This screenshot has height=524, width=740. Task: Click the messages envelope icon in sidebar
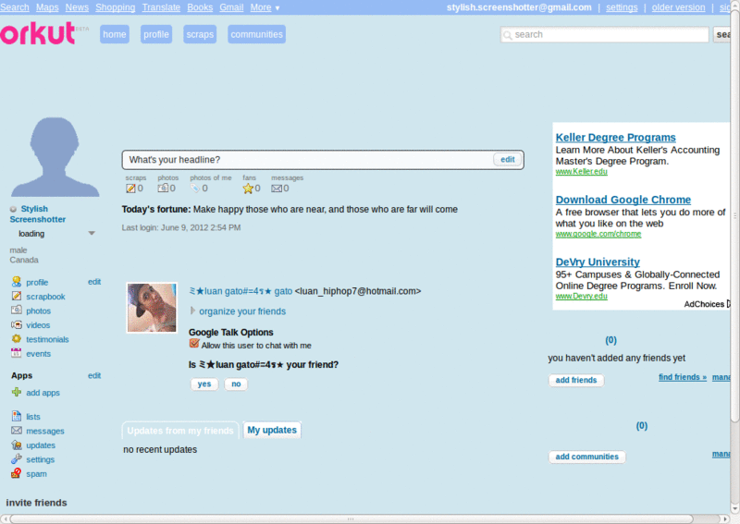tap(17, 430)
